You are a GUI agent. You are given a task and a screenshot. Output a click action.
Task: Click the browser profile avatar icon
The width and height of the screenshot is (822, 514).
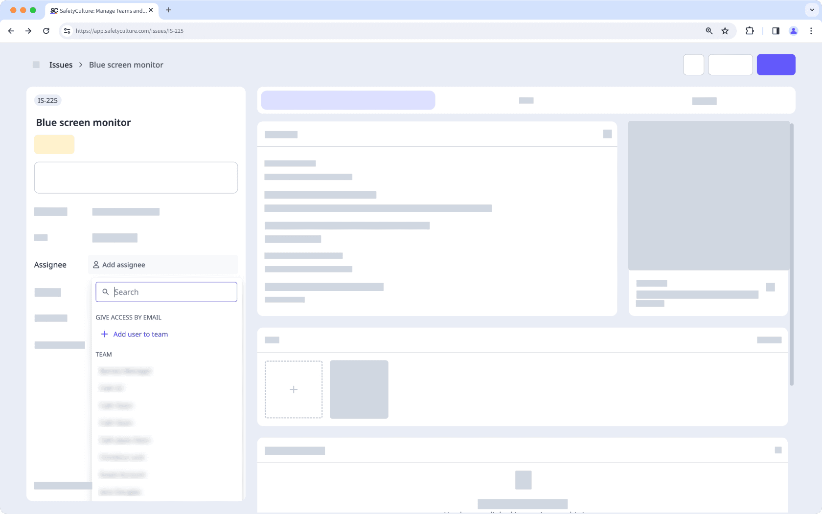point(794,30)
